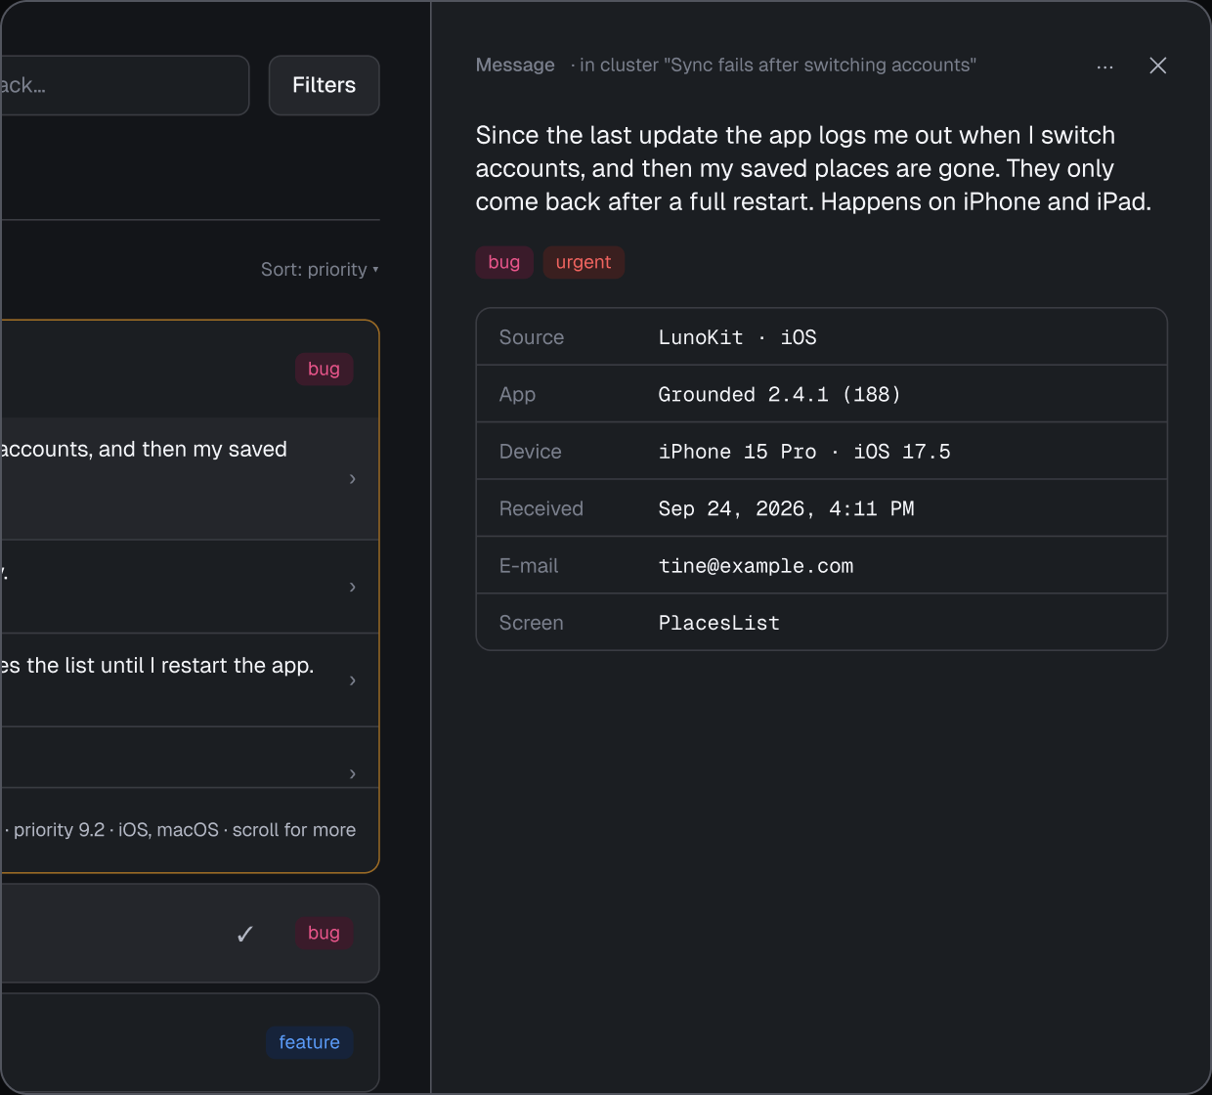The width and height of the screenshot is (1212, 1095).
Task: Click the urgent tag in message panel
Action: [584, 262]
